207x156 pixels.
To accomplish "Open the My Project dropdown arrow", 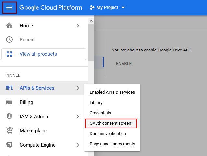I will 123,8.
